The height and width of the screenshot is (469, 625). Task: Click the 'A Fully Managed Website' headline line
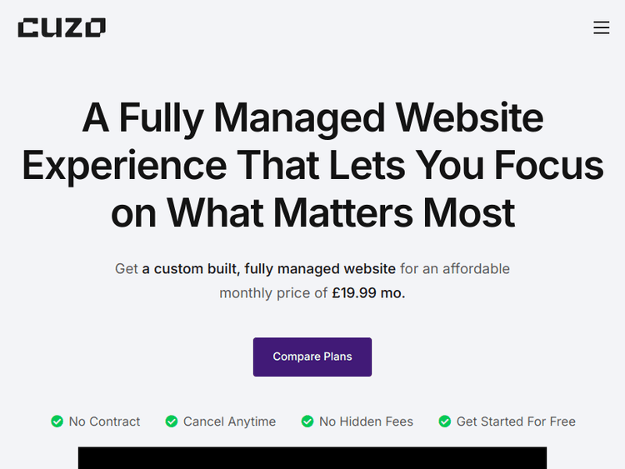click(x=312, y=117)
